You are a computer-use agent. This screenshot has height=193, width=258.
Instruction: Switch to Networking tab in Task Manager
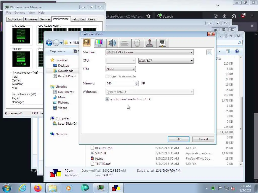pyautogui.click(x=78, y=19)
